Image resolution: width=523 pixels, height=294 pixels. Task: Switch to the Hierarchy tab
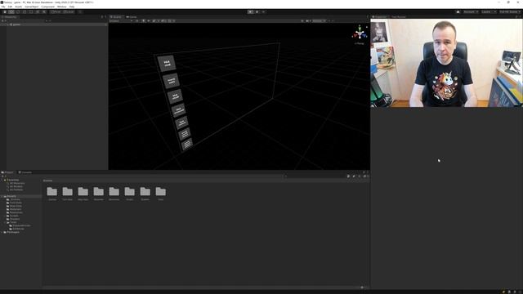[10, 16]
